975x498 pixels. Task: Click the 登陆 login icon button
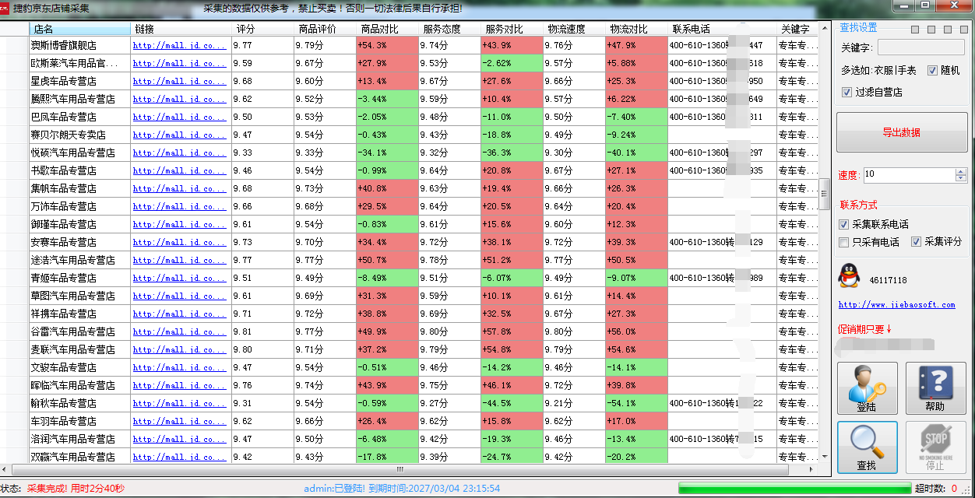[x=867, y=388]
